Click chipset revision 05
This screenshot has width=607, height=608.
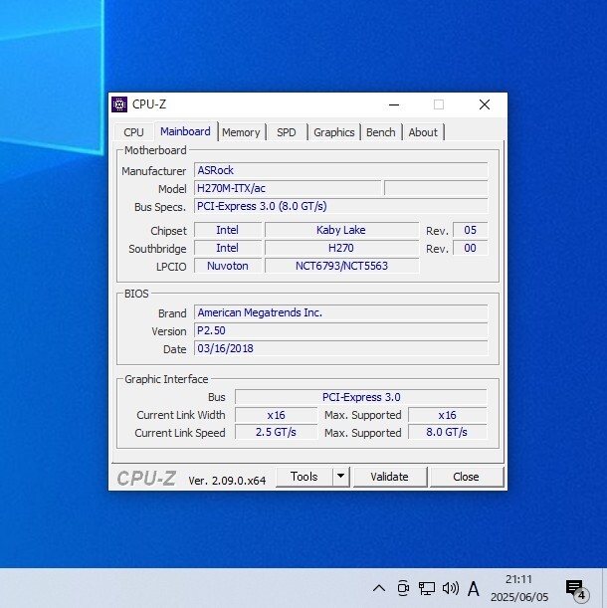[x=470, y=230]
